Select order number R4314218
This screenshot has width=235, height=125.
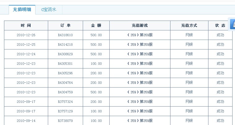(65, 45)
